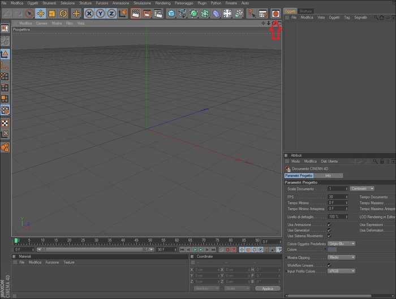The image size is (396, 299).
Task: Click the Applica button
Action: [268, 288]
